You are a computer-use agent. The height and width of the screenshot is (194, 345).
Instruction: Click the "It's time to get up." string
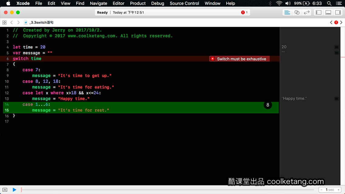tap(85, 75)
